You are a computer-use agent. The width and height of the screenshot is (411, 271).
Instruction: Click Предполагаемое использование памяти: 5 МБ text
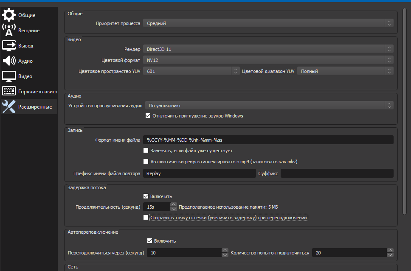(228, 207)
